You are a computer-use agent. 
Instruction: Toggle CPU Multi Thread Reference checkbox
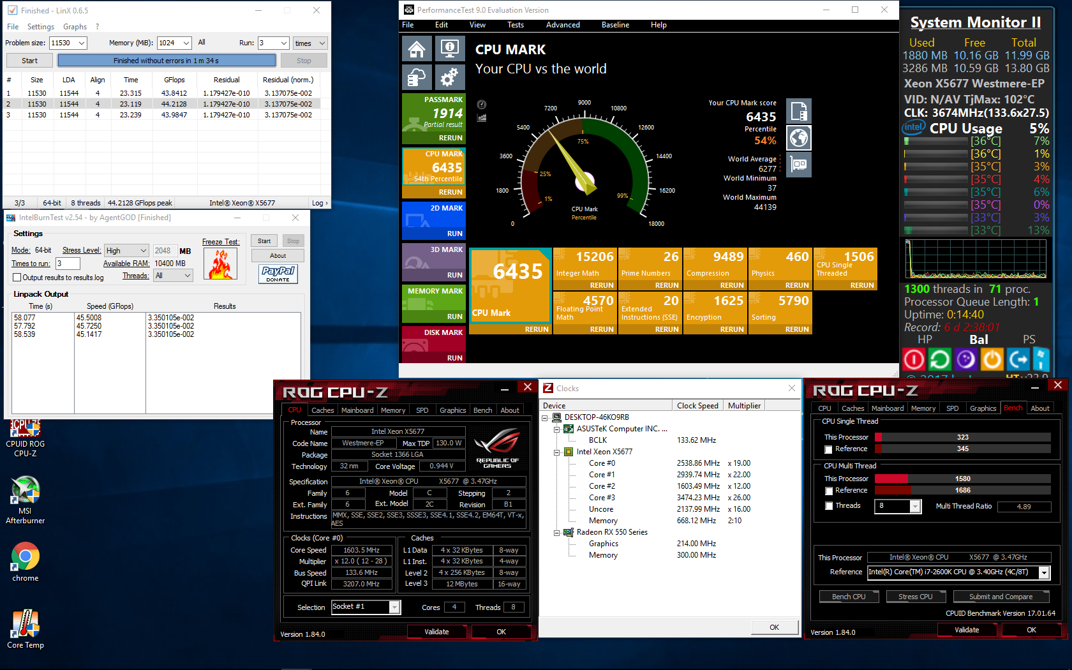point(828,491)
